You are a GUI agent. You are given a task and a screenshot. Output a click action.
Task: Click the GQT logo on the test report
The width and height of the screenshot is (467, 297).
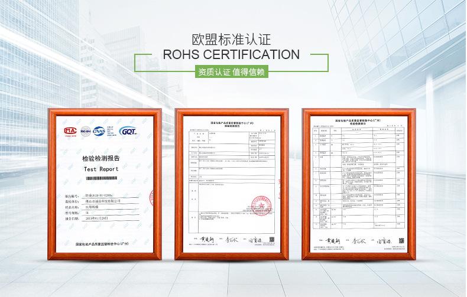point(128,131)
